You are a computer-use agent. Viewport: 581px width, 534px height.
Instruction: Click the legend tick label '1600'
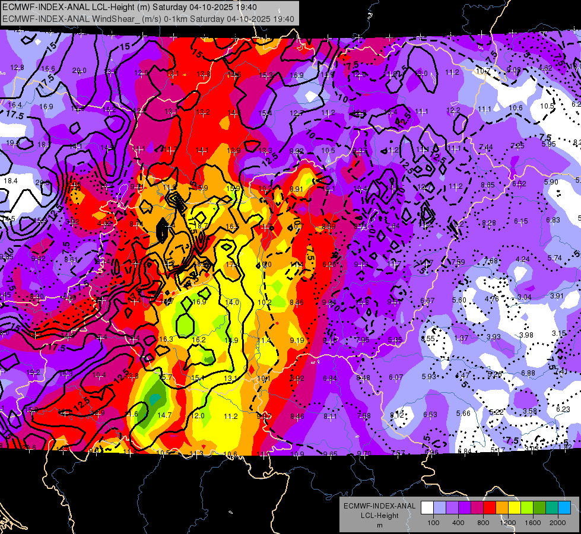point(532,523)
